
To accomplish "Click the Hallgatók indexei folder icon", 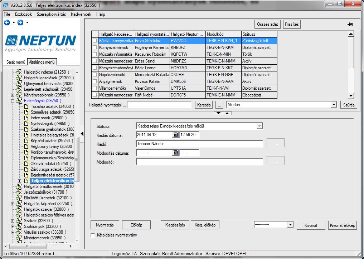I will click(x=19, y=72).
